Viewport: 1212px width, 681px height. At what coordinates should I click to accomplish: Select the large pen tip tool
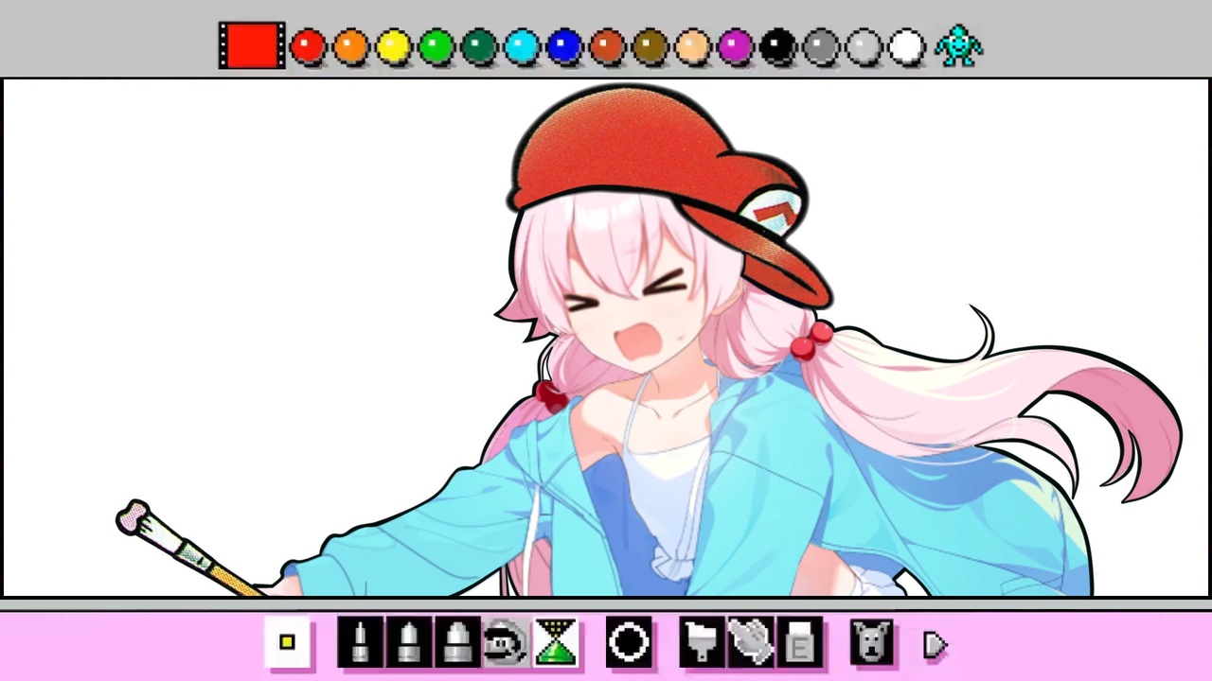tap(457, 643)
